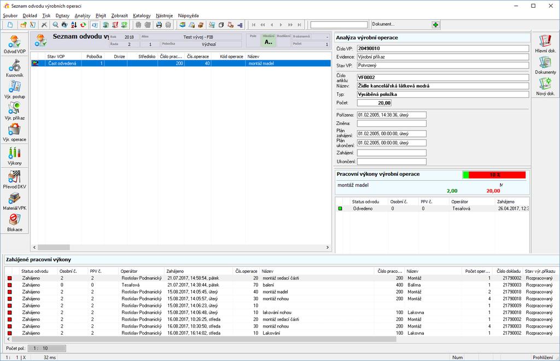Click the Prohlížení status bar entry

pyautogui.click(x=542, y=357)
